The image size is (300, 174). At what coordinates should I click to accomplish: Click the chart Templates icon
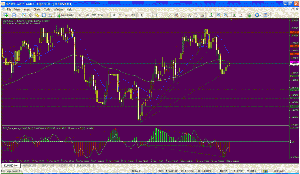tap(265, 15)
